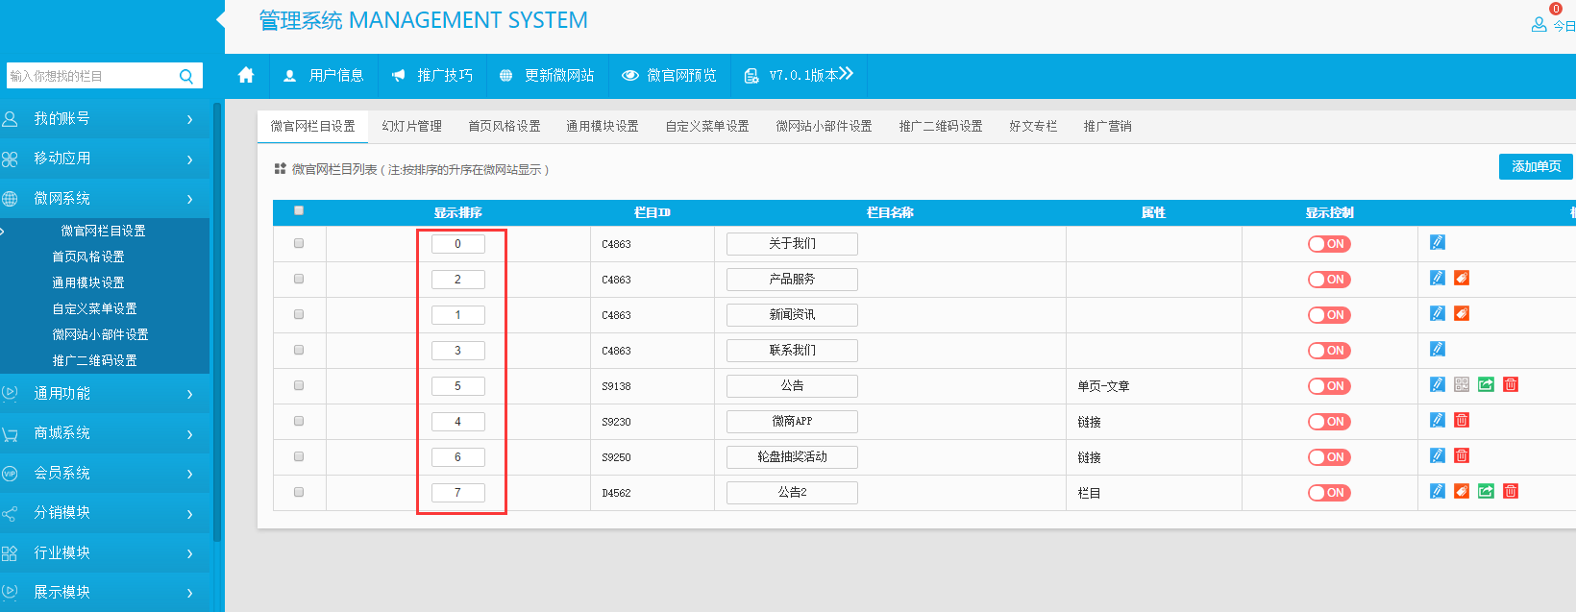Open the 推广二维码设置 tab

pyautogui.click(x=940, y=126)
